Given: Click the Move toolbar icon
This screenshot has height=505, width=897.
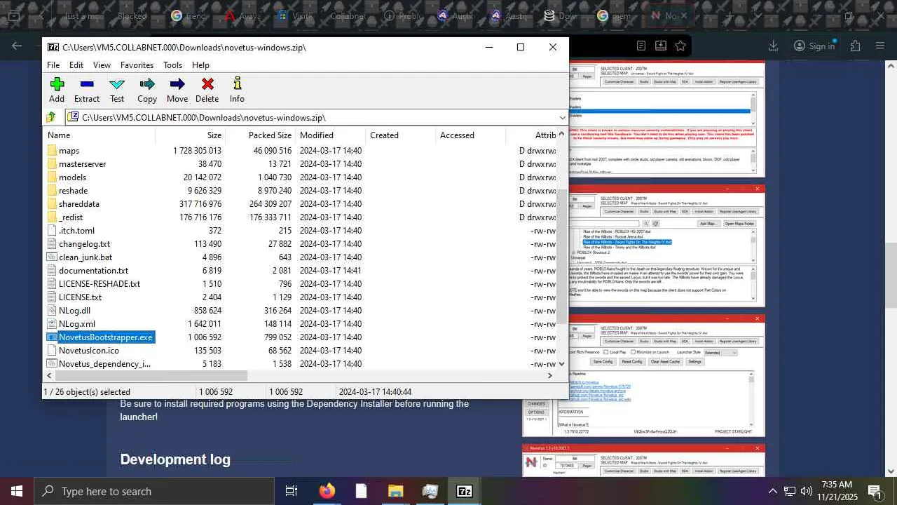Looking at the screenshot, I should (x=177, y=90).
